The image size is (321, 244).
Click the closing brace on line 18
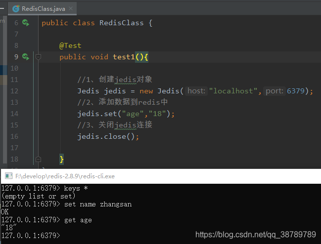coord(61,159)
